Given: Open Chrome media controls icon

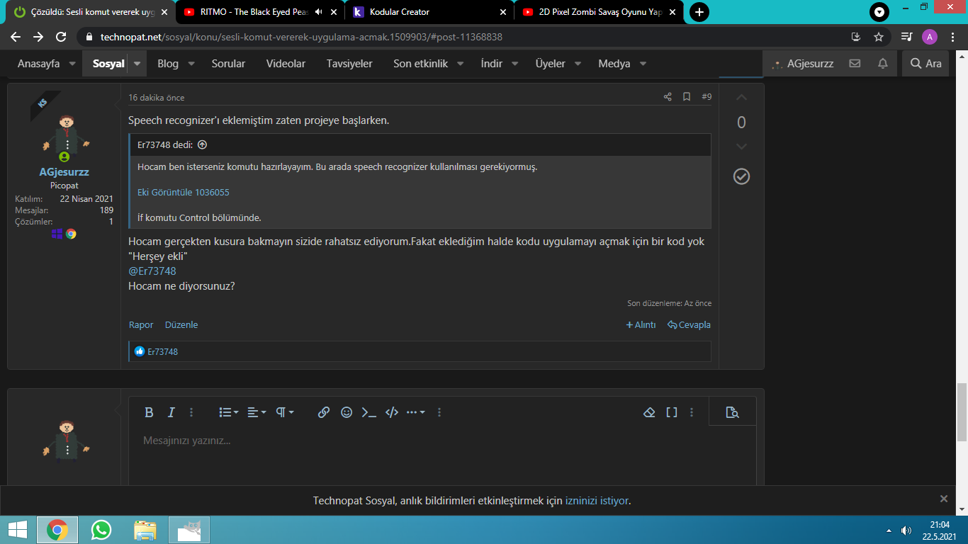Looking at the screenshot, I should (906, 37).
